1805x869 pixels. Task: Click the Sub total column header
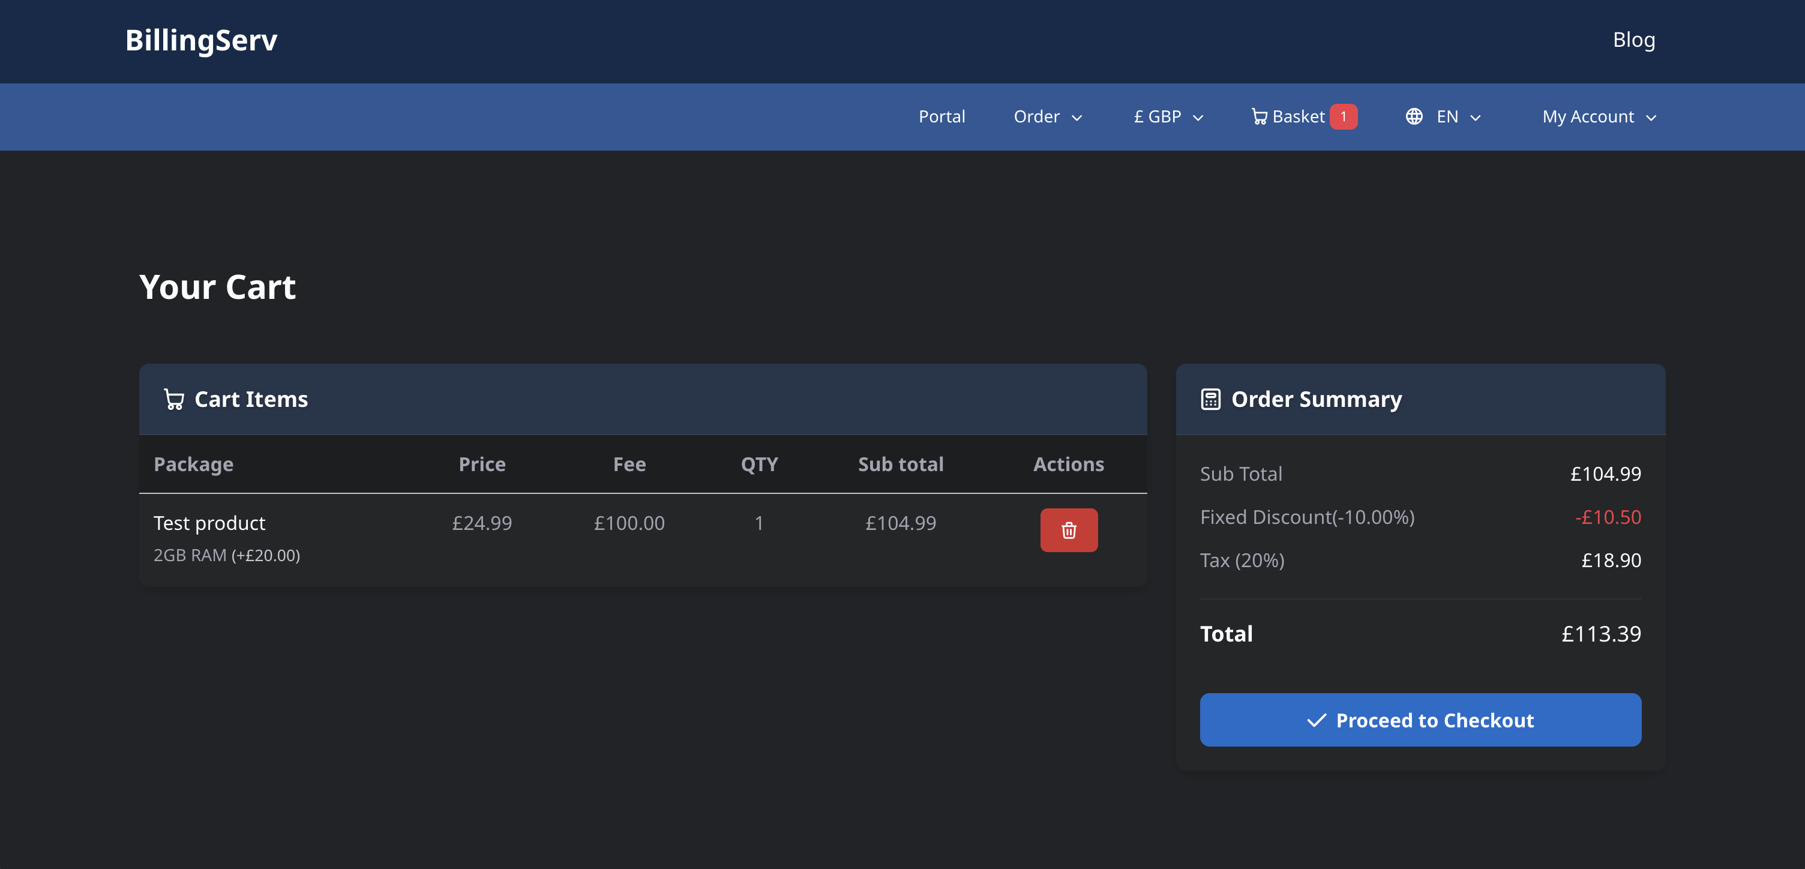click(x=900, y=465)
